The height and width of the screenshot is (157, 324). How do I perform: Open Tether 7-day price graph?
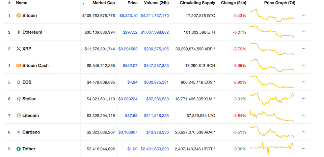click(272, 149)
